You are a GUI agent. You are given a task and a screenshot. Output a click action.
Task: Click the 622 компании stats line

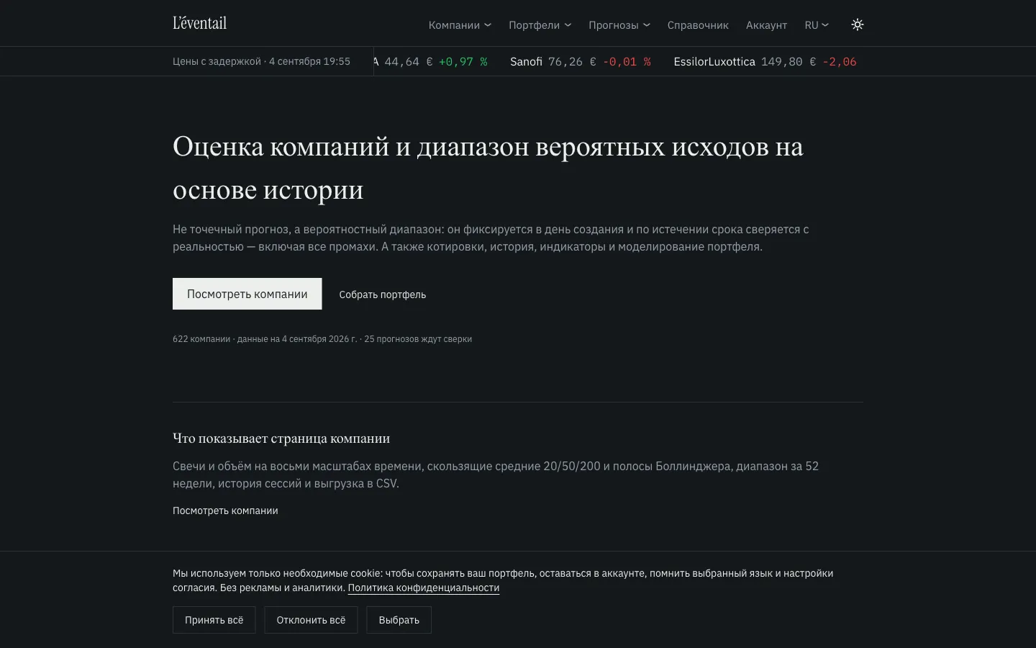(x=322, y=339)
